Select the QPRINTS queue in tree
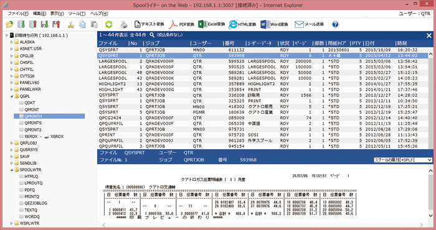The height and width of the screenshot is (230, 436). (33, 123)
